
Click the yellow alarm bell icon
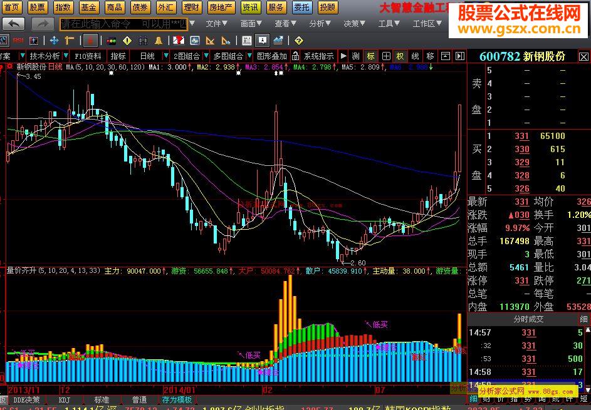coord(159,40)
